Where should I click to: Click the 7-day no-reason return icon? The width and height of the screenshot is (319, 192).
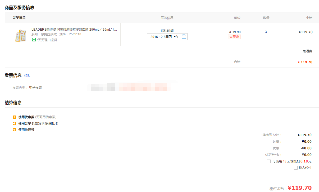(x=34, y=40)
